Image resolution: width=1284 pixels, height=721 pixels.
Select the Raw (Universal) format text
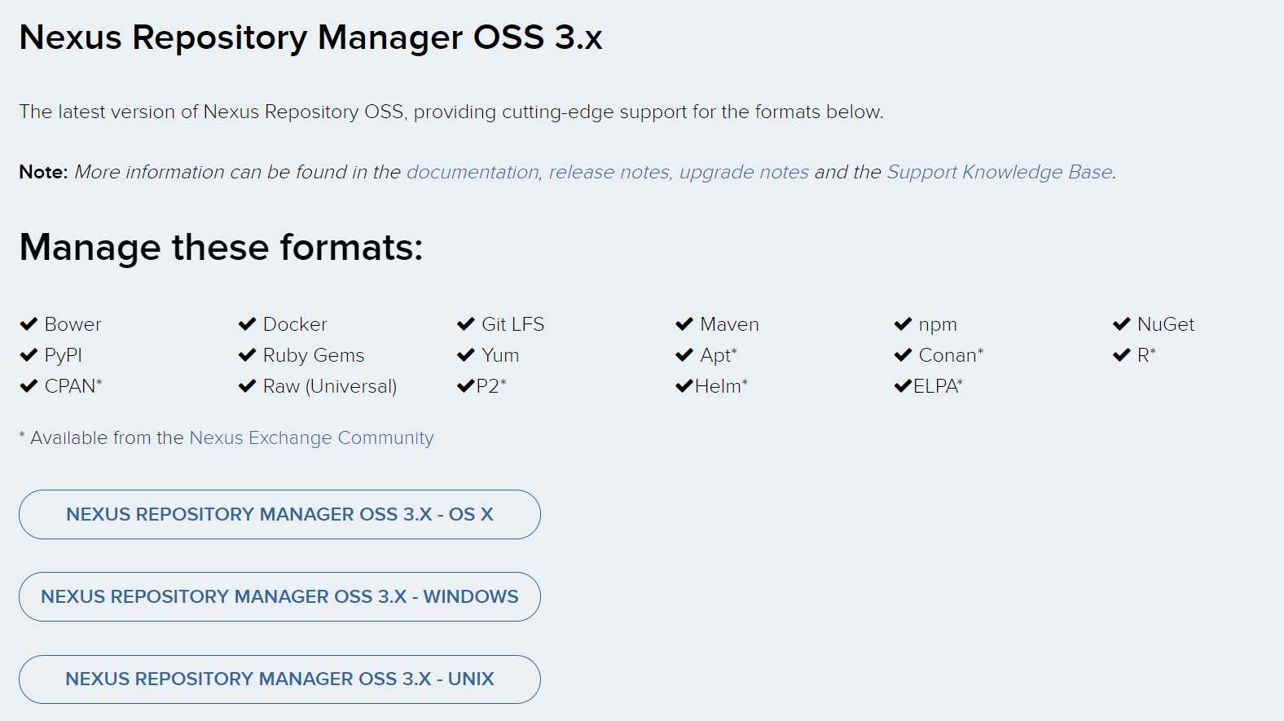coord(330,386)
